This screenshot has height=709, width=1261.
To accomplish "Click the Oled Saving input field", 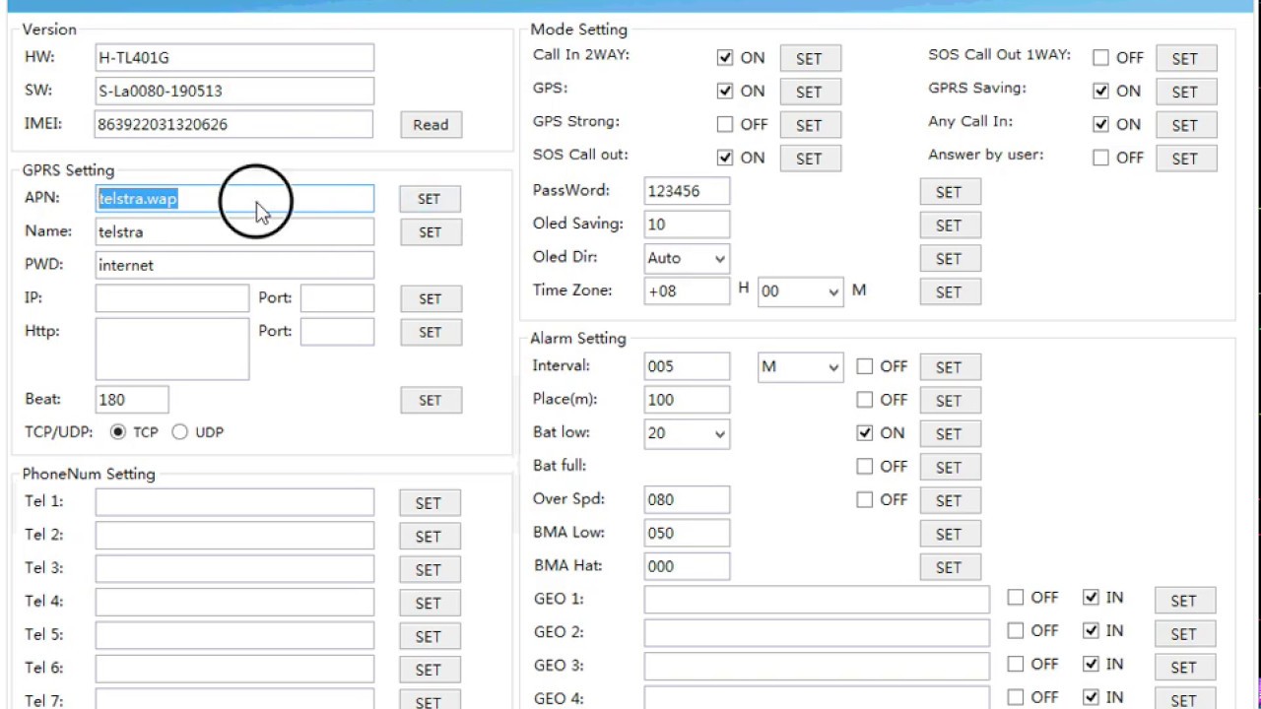I will pyautogui.click(x=687, y=226).
